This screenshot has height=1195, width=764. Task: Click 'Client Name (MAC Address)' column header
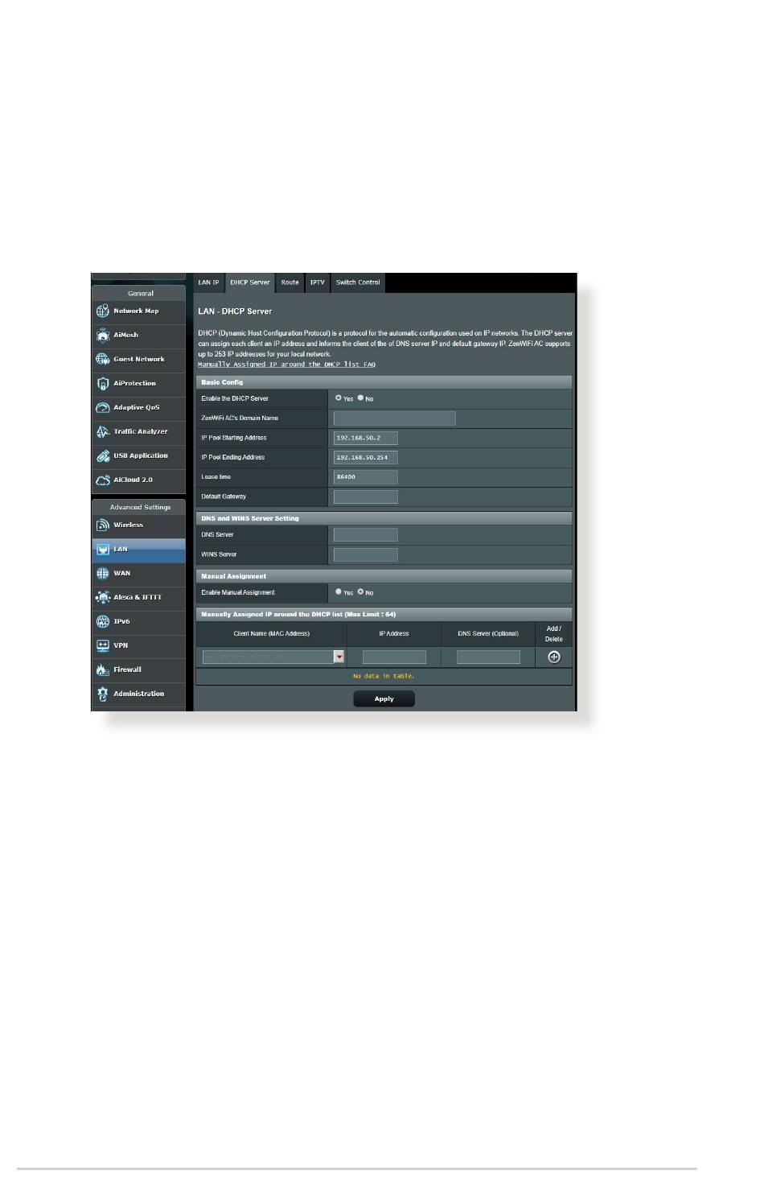click(271, 634)
